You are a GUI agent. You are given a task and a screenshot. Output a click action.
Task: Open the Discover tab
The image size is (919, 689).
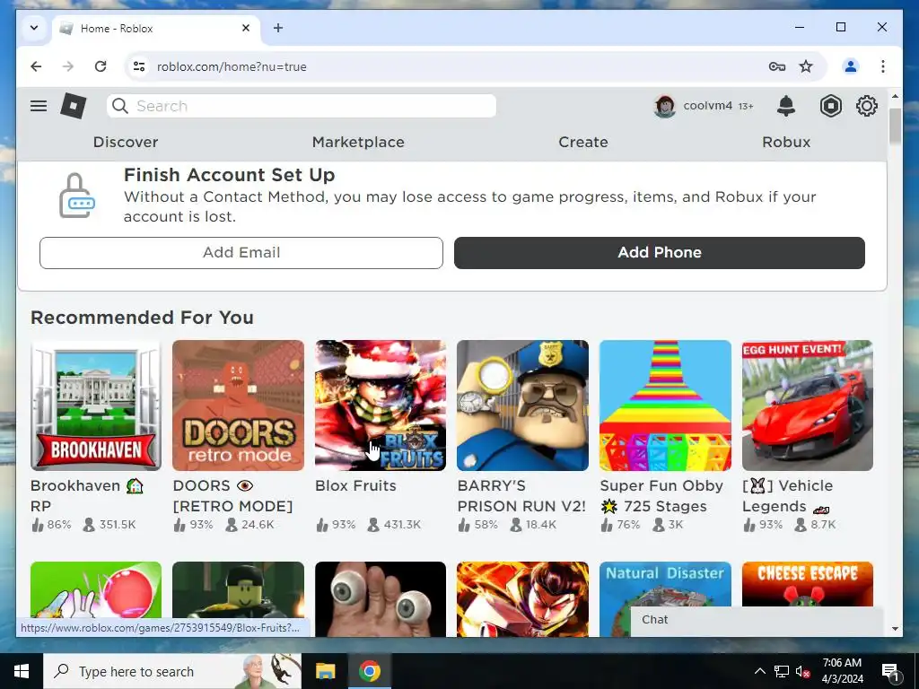126,143
